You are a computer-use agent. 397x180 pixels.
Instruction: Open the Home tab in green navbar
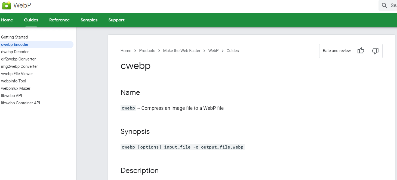(7, 20)
